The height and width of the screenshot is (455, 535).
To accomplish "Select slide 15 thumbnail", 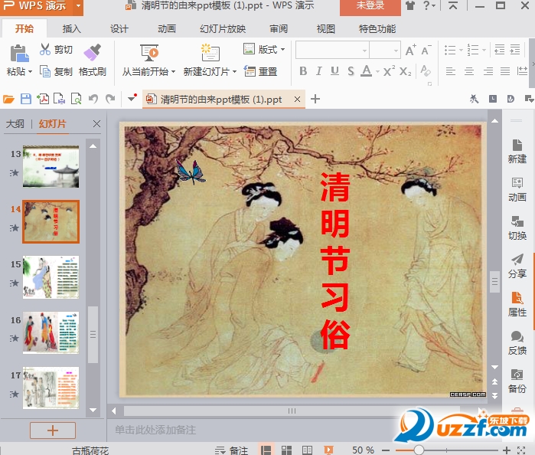I will pos(51,277).
